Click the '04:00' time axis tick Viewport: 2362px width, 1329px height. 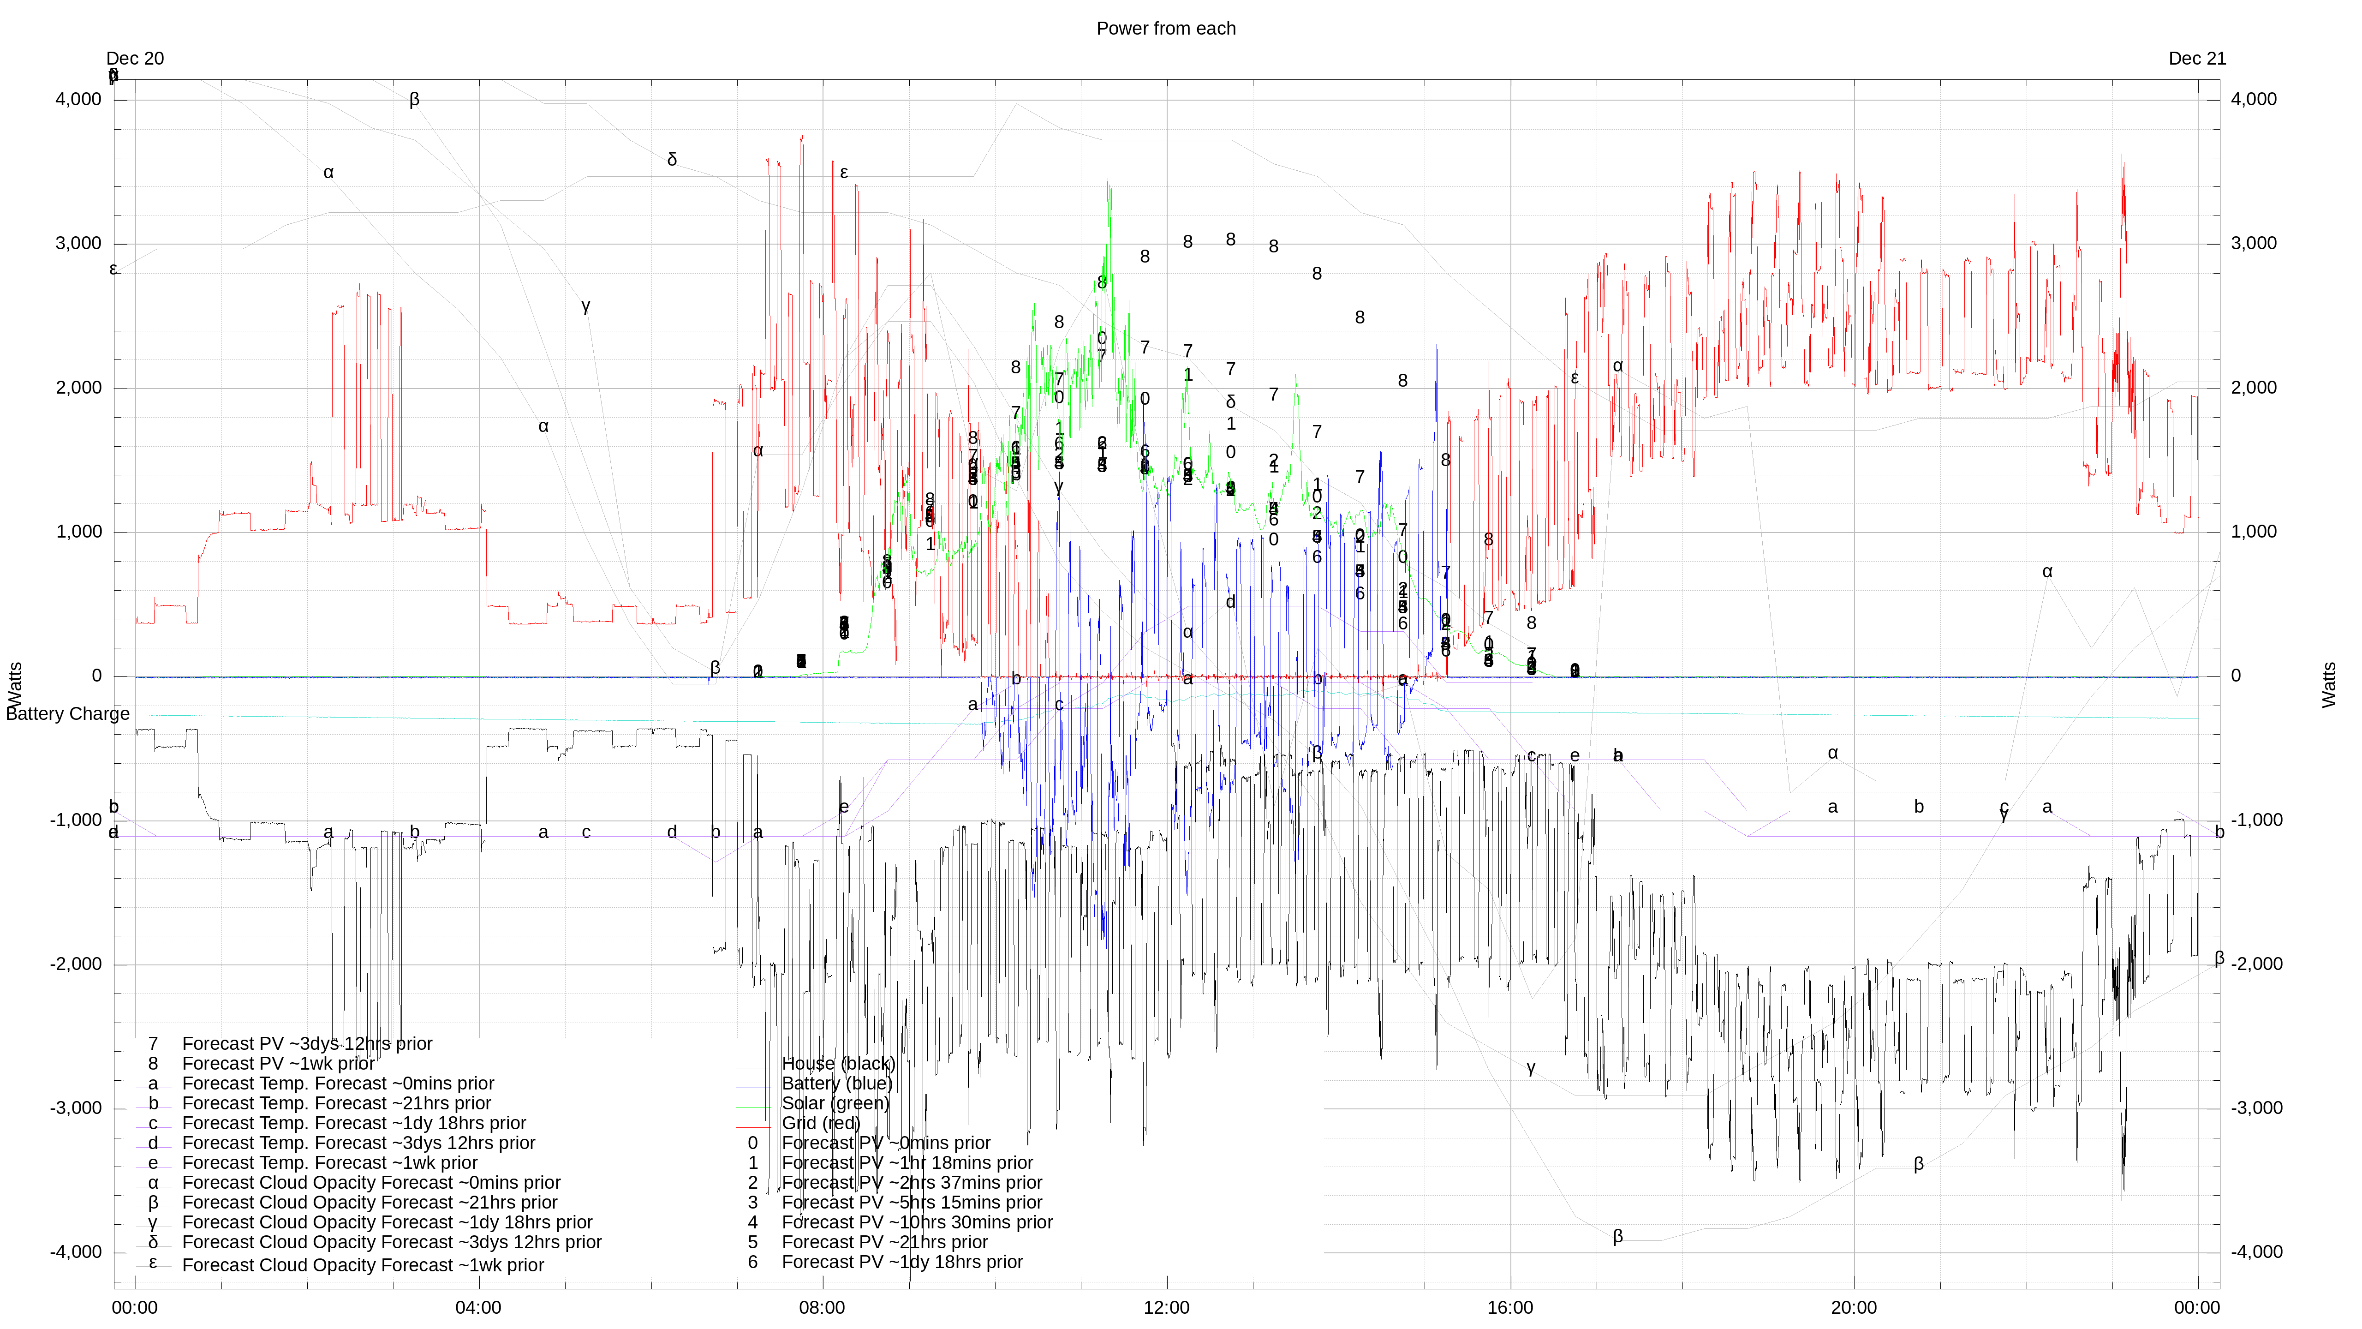pyautogui.click(x=478, y=1308)
